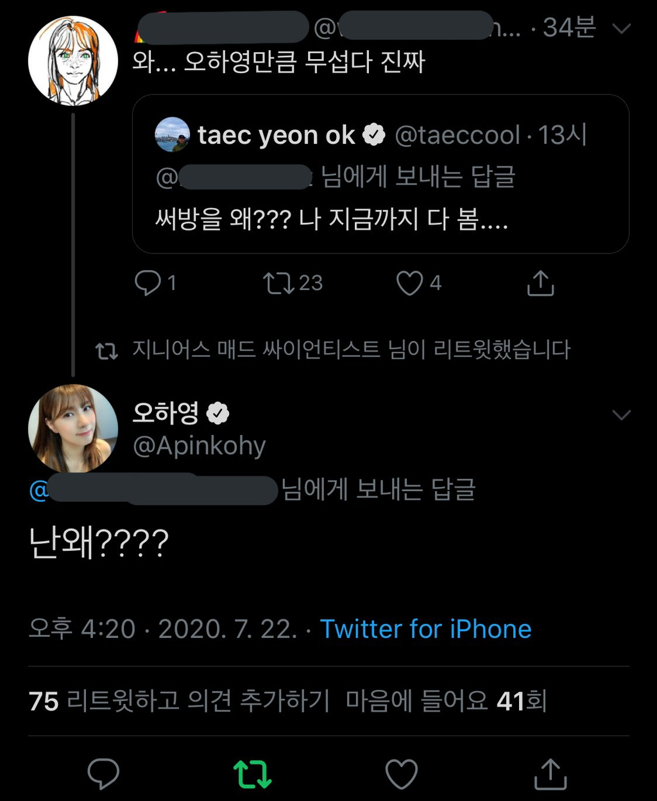
Task: Share 오하영's tweet via share icon
Action: pos(550,773)
